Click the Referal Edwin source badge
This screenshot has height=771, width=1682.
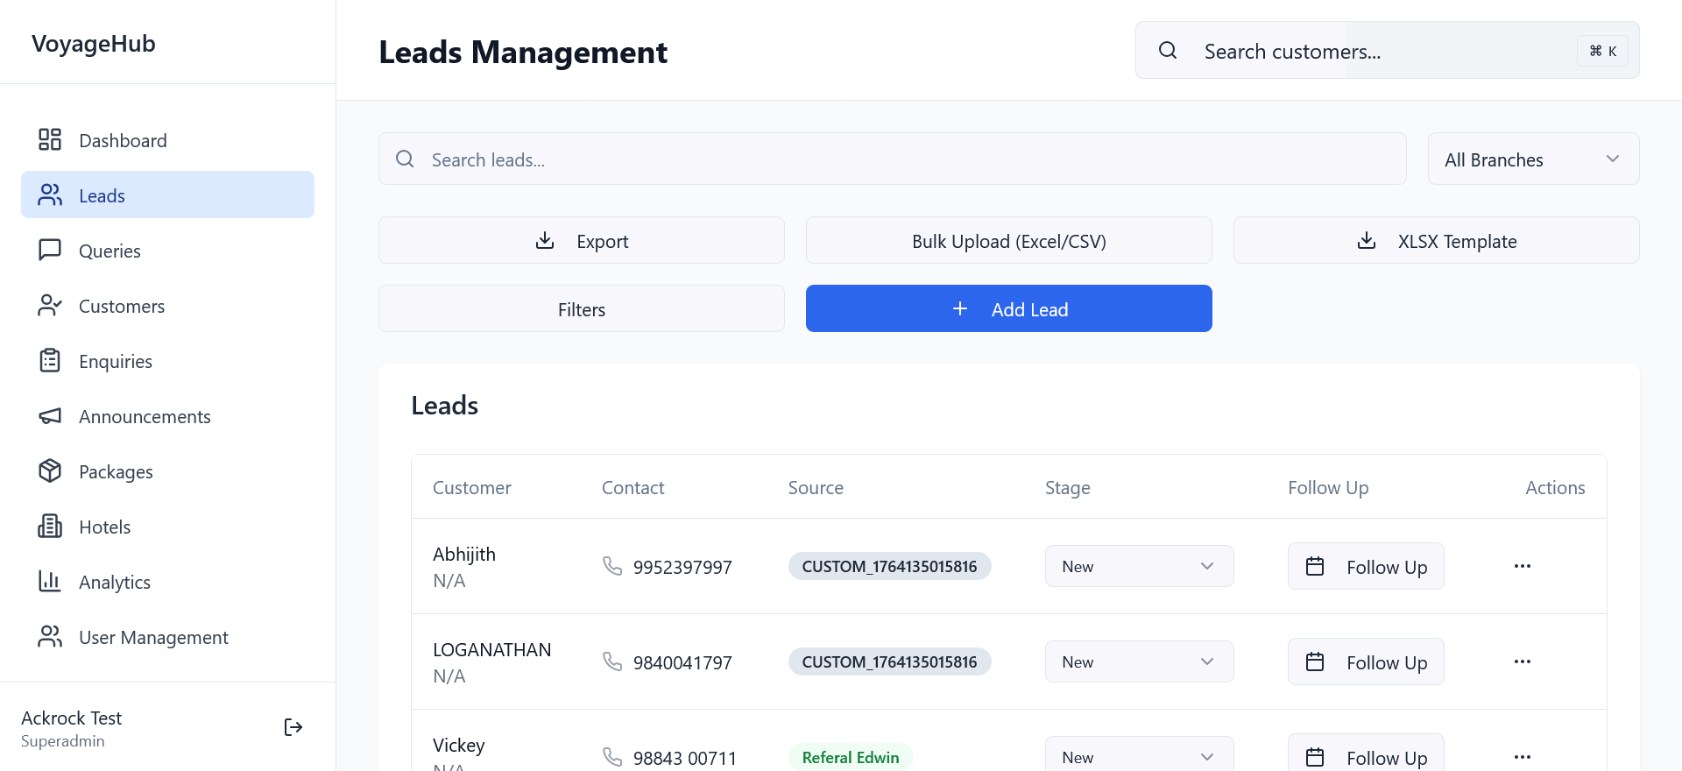point(851,757)
